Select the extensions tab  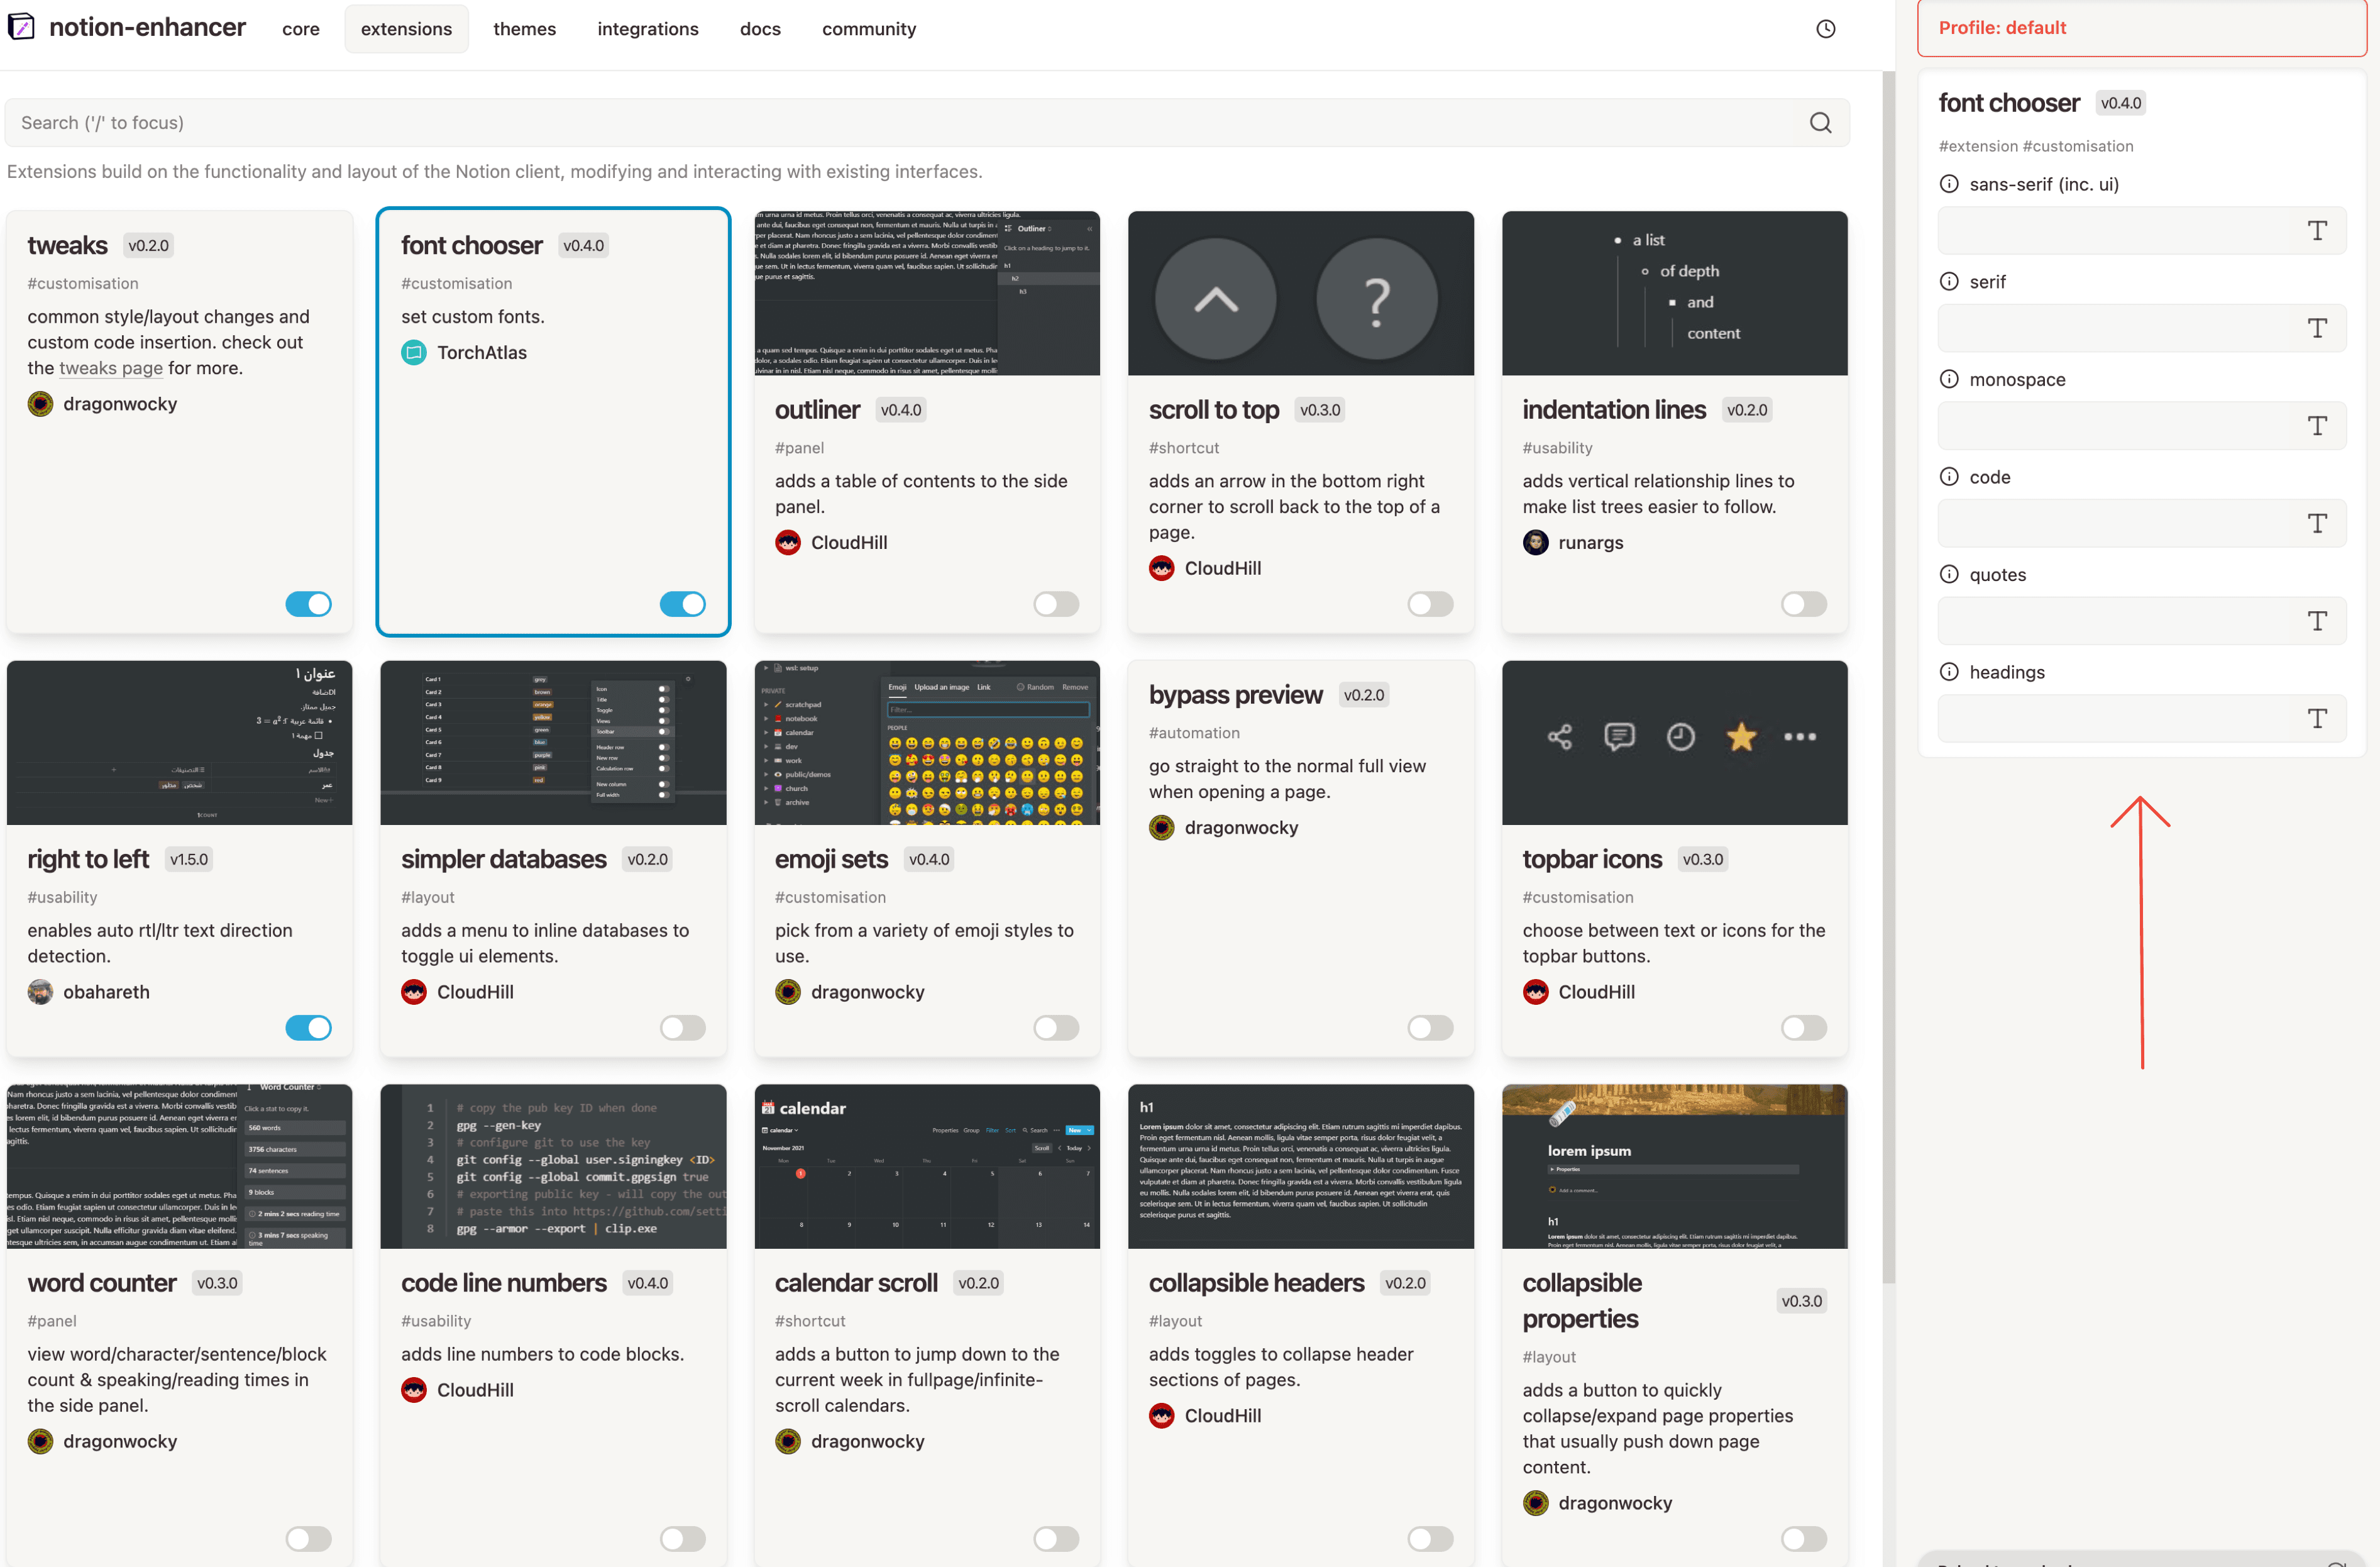406,29
